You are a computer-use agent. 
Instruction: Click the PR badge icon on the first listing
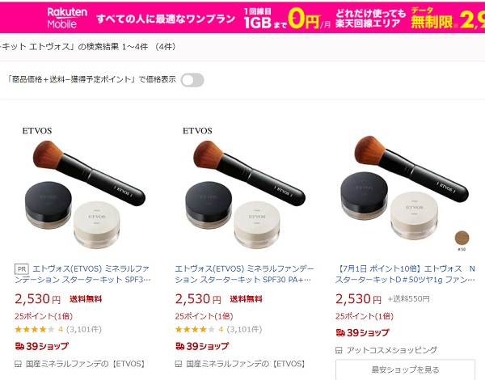(x=22, y=269)
